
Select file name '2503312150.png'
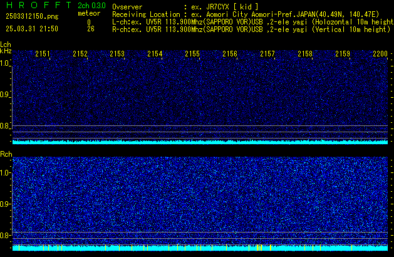(x=32, y=16)
